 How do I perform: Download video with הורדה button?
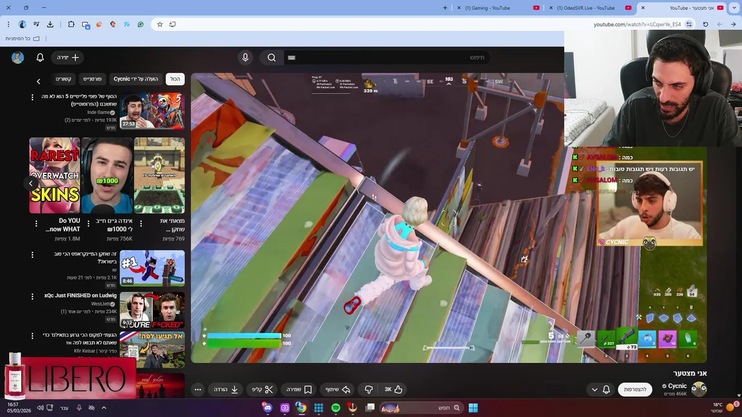pos(226,390)
